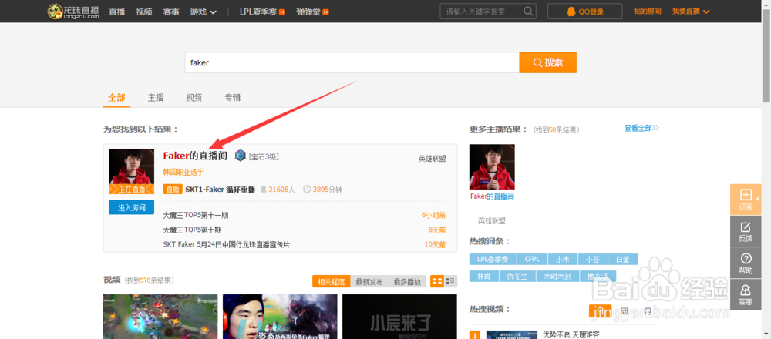Click the orange 搜索 button
The width and height of the screenshot is (771, 339).
click(x=547, y=62)
